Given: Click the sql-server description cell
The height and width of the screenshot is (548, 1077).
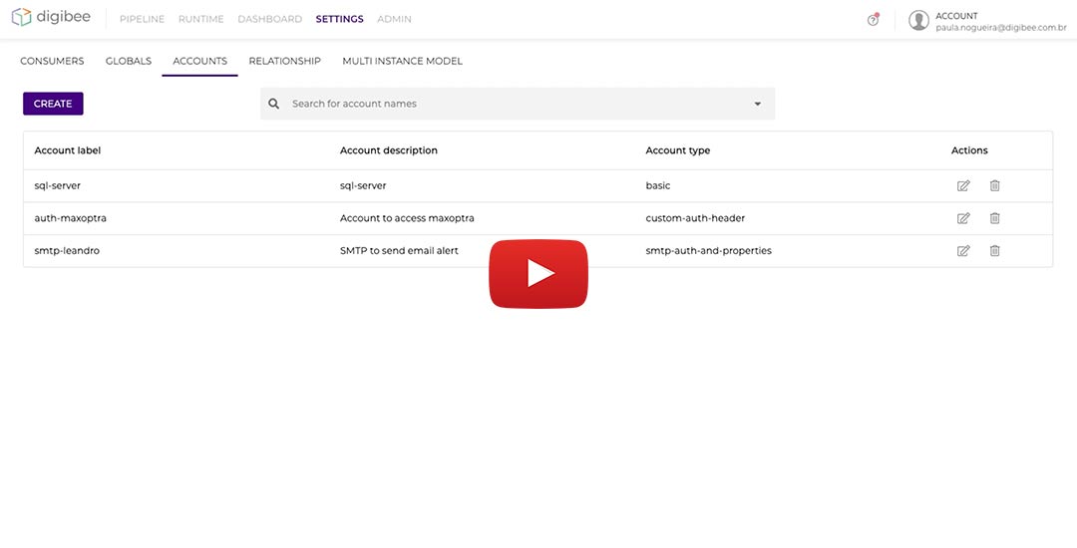Looking at the screenshot, I should click(363, 186).
